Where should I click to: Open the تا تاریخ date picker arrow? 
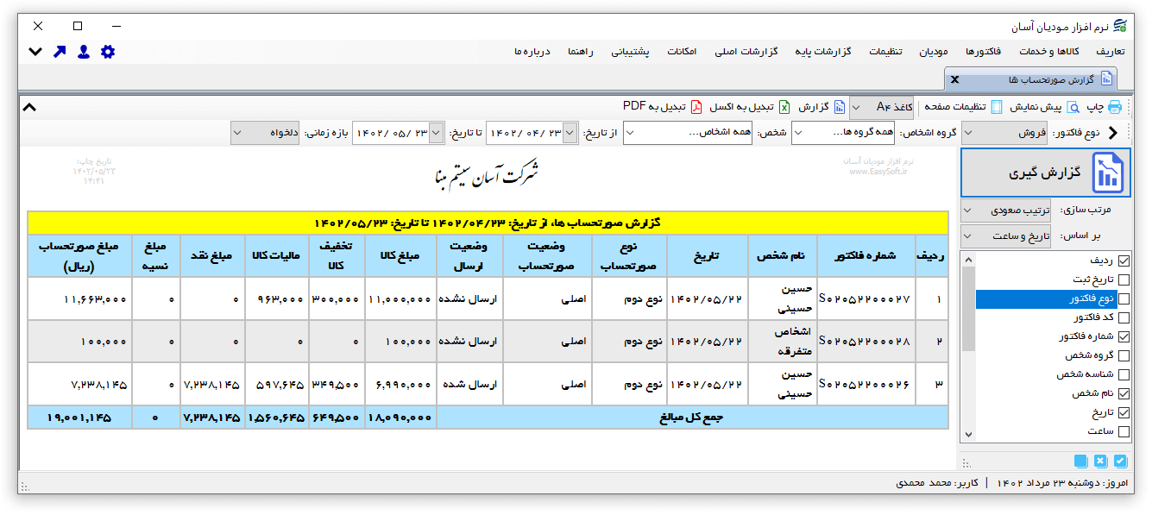[437, 133]
